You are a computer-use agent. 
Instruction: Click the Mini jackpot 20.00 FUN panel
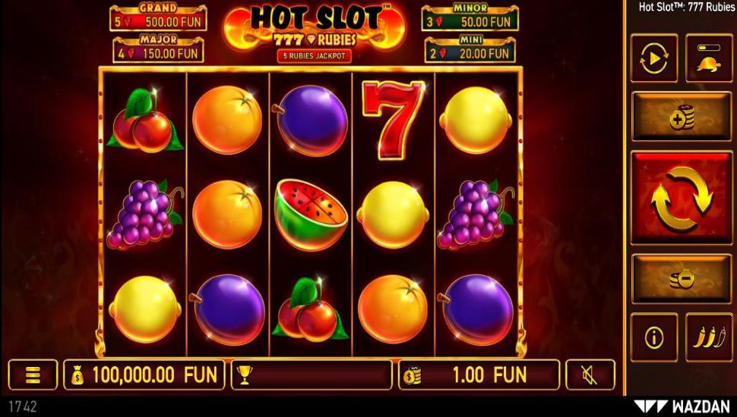coord(470,49)
